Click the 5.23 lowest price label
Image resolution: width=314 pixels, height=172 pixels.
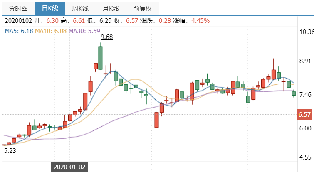(x=10, y=151)
